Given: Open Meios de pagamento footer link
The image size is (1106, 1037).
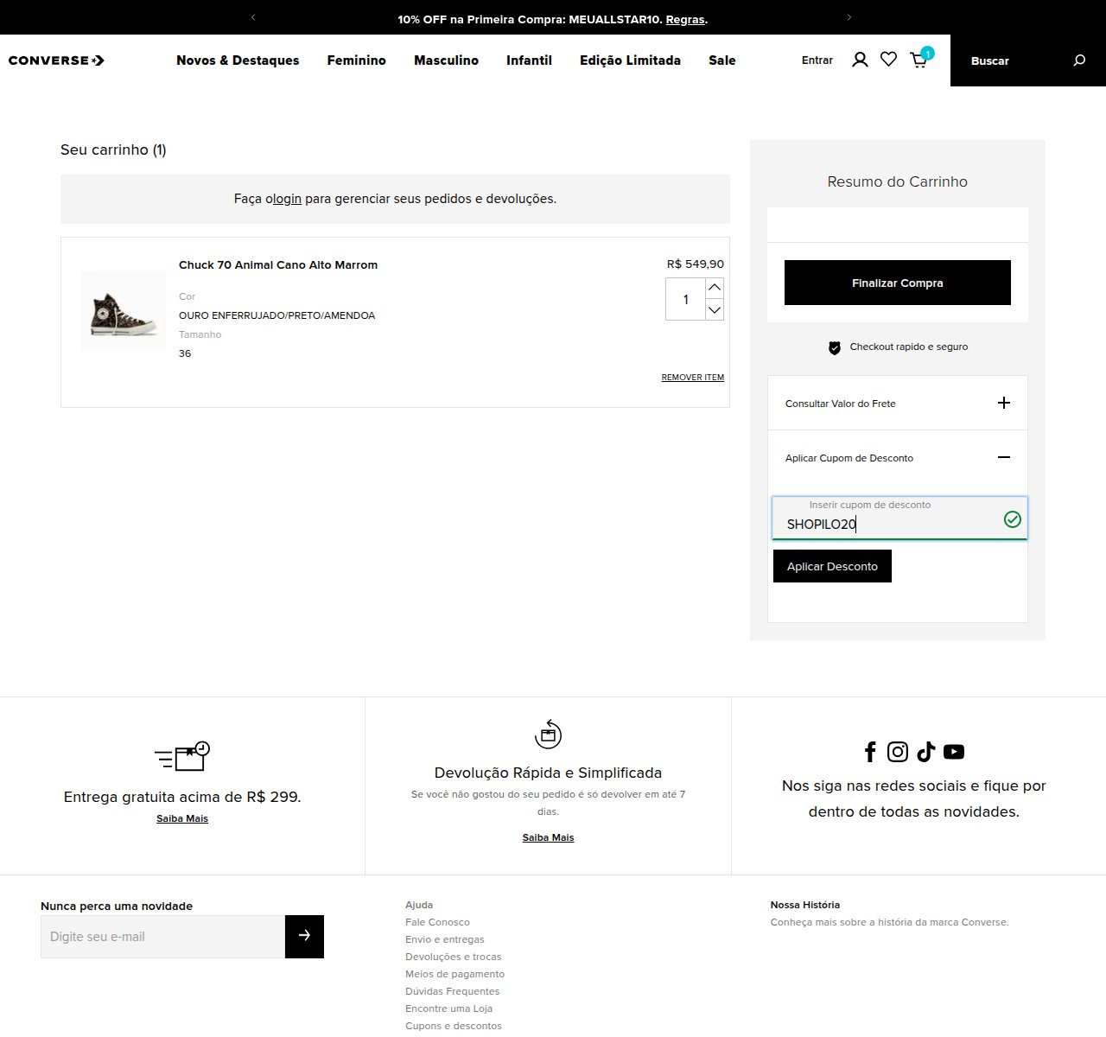Looking at the screenshot, I should point(454,974).
